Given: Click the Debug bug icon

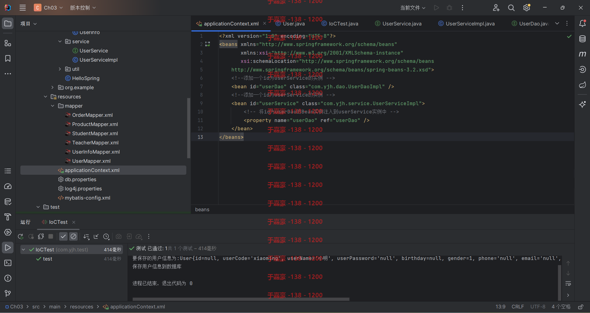Looking at the screenshot, I should tap(449, 8).
